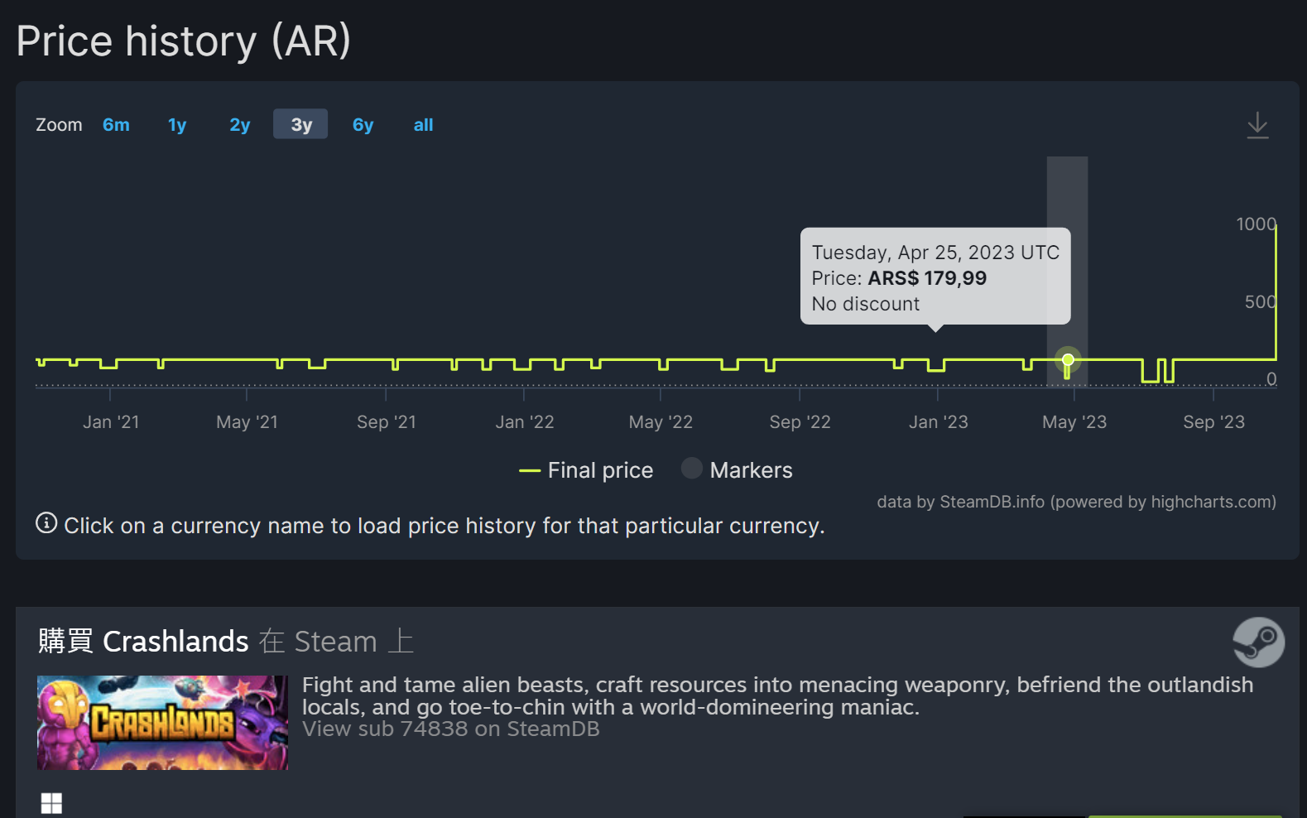Show all price history data
Screen dimensions: 1307x818
(423, 124)
